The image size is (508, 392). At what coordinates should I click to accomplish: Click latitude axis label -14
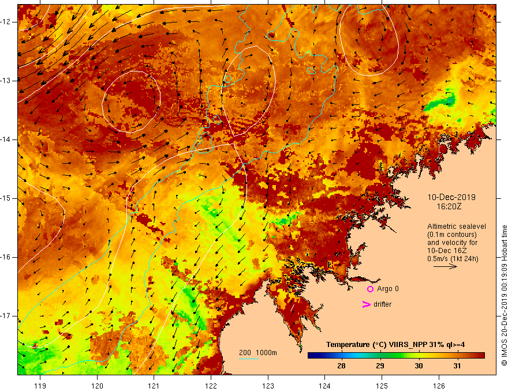6,140
